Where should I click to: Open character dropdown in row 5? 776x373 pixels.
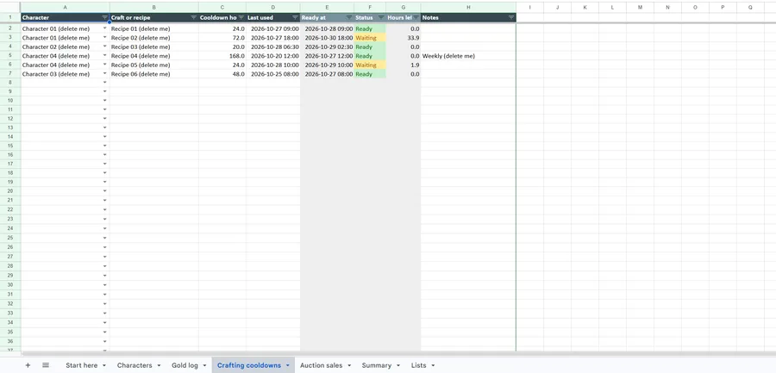[104, 56]
